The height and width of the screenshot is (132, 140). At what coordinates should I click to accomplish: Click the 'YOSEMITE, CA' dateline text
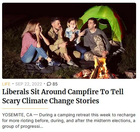pos(17,115)
